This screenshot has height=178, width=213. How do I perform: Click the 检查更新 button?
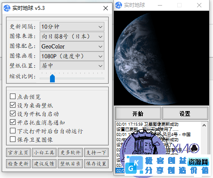click(x=18, y=163)
